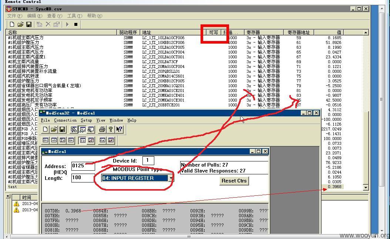Click the Address input field showing 0125
Image resolution: width=390 pixels, height=239 pixels.
pos(83,166)
